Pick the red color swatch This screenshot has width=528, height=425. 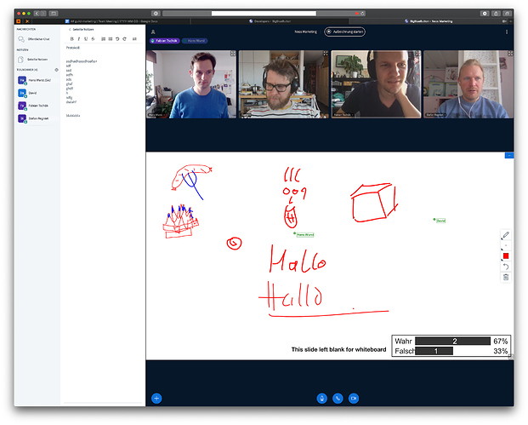point(506,256)
